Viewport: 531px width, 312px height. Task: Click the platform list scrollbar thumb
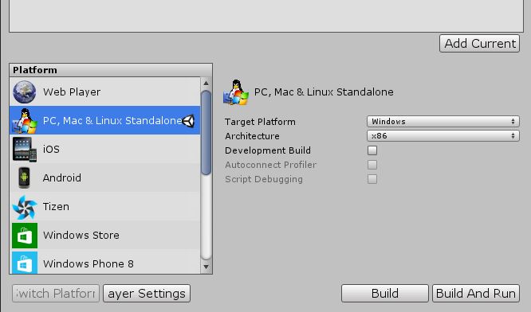pos(206,132)
